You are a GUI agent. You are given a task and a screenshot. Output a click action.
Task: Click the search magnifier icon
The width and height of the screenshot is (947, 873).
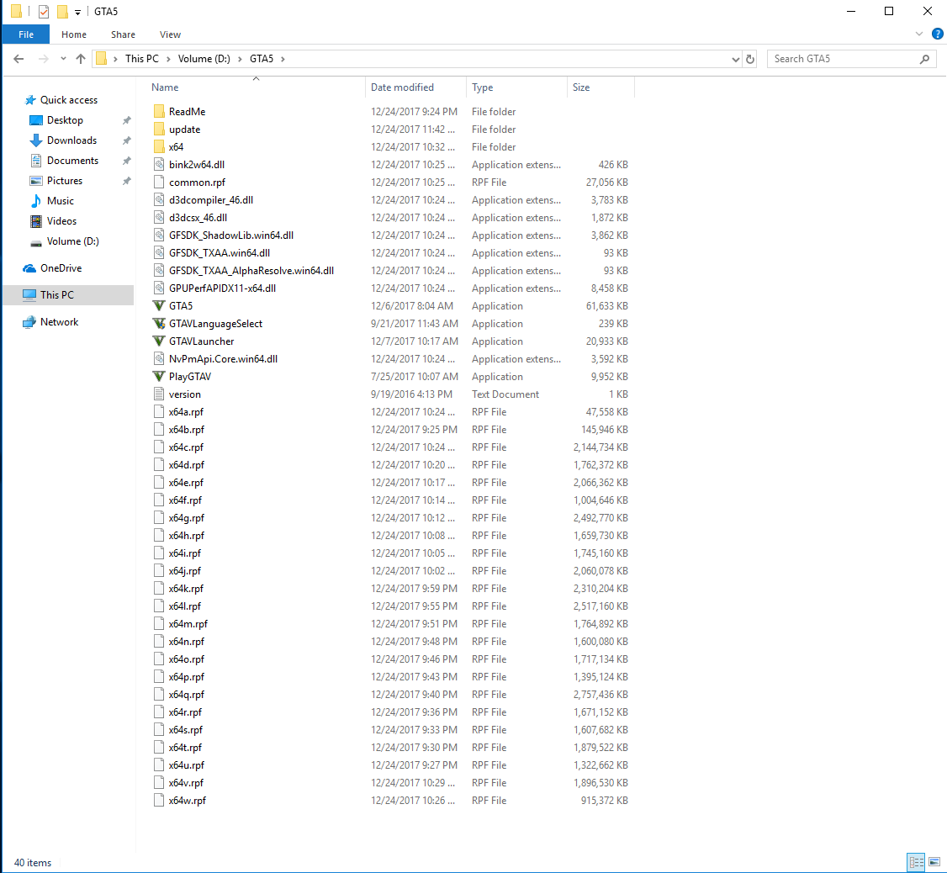click(924, 59)
